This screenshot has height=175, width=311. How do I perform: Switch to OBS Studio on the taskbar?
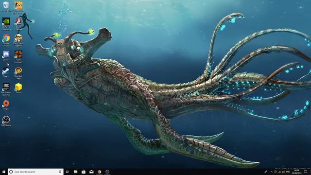click(107, 172)
